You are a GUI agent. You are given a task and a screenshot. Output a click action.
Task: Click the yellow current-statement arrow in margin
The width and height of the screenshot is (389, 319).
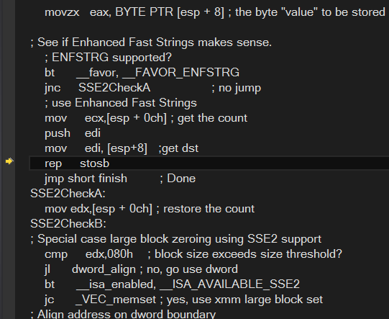[x=9, y=161]
